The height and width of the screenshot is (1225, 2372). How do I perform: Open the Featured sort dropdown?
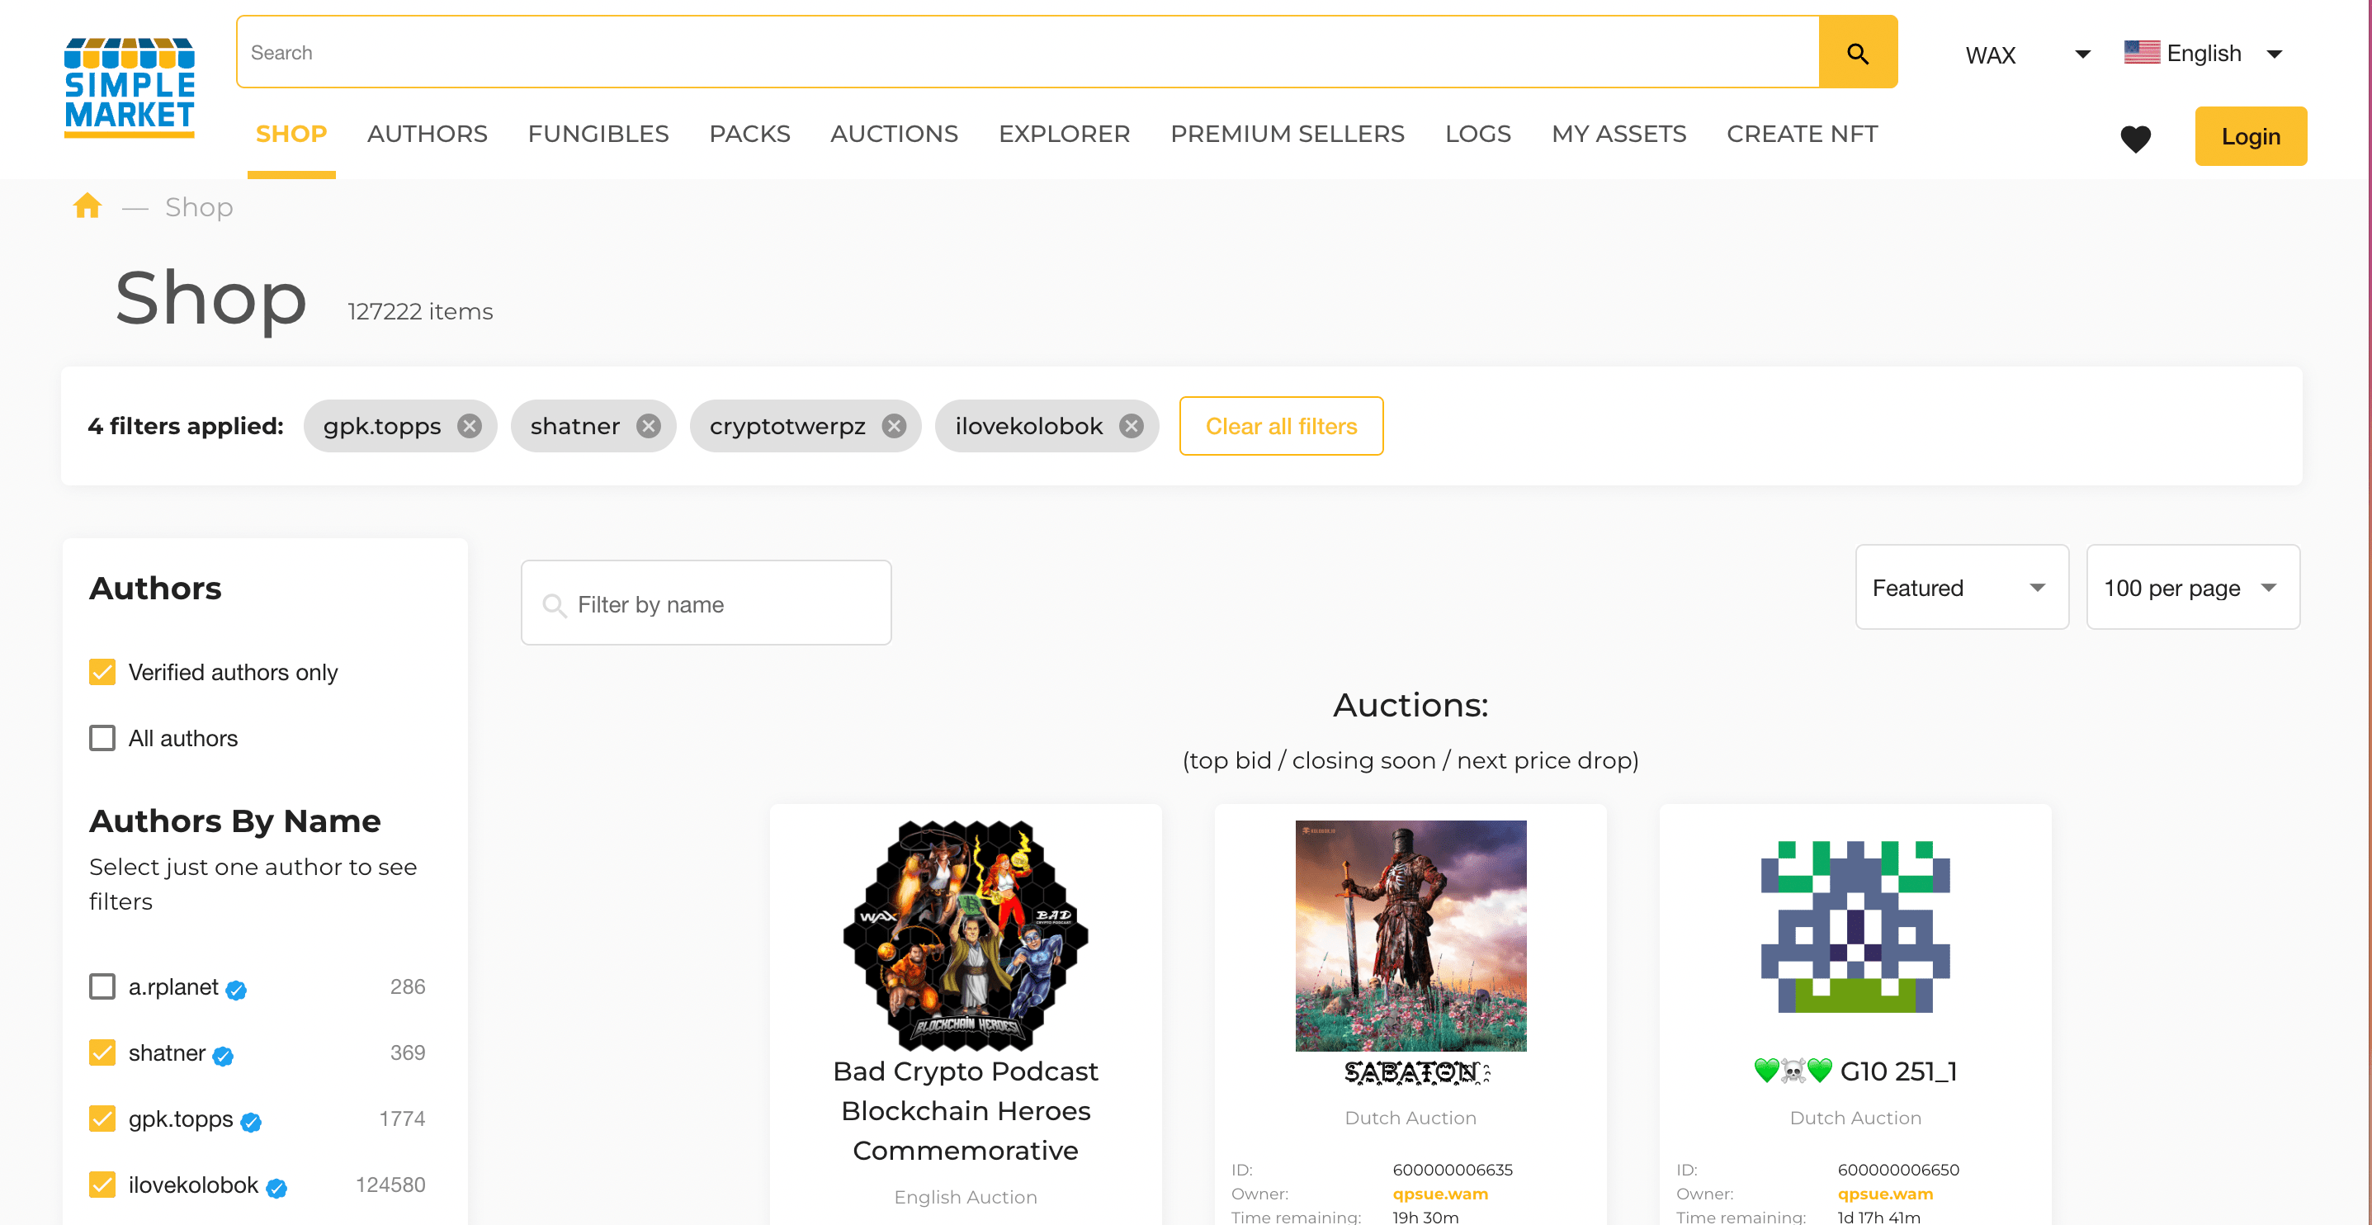click(1961, 588)
